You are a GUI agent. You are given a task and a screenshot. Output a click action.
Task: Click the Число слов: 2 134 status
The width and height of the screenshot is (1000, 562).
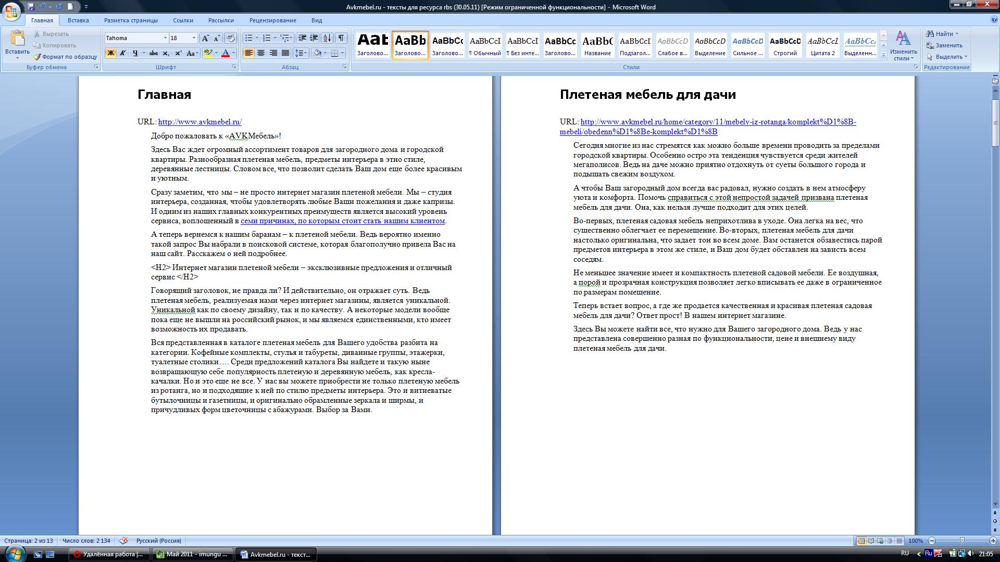pos(86,541)
